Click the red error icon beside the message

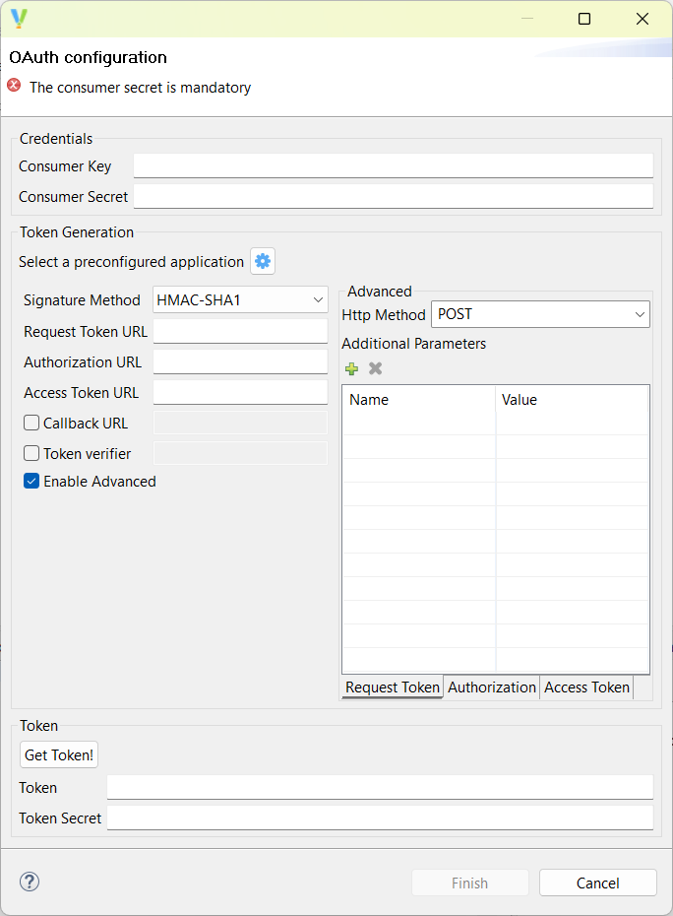point(12,85)
